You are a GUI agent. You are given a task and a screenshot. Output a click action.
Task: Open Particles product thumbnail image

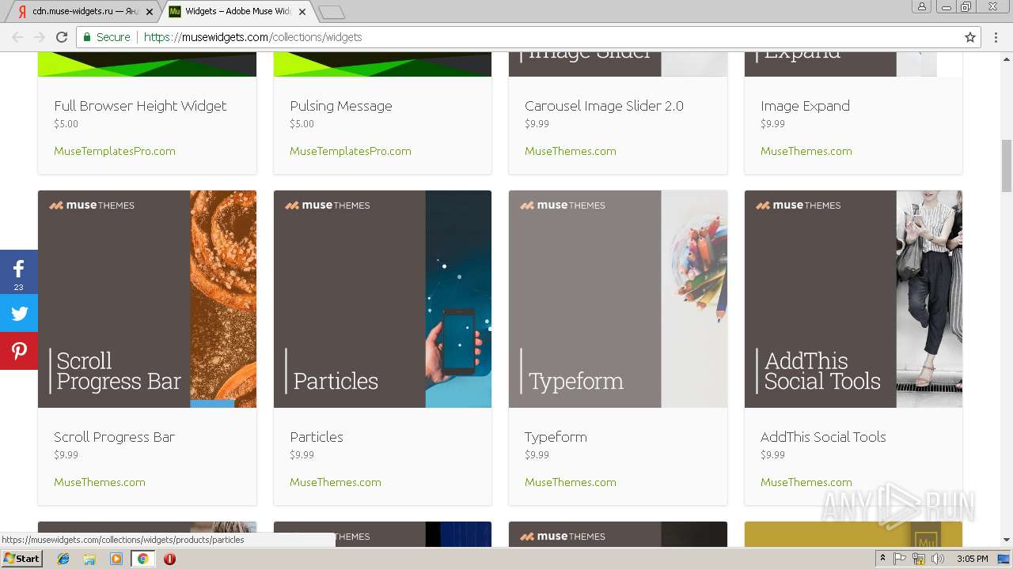382,299
